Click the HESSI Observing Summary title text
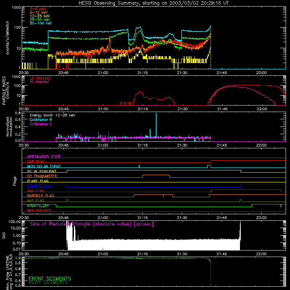290x290 pixels. point(154,3)
